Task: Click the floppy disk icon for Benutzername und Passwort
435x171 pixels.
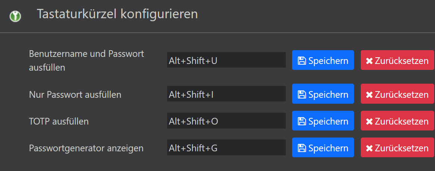Action: coord(302,61)
